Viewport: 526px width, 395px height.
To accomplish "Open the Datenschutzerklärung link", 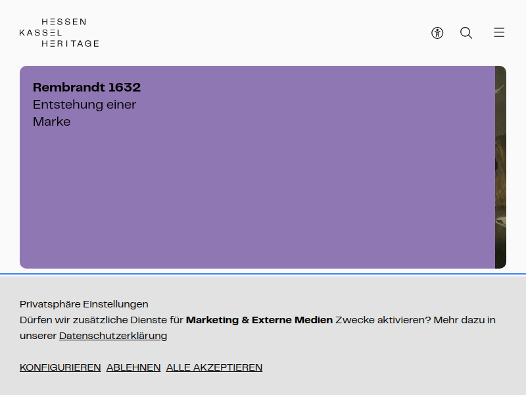I will [113, 336].
